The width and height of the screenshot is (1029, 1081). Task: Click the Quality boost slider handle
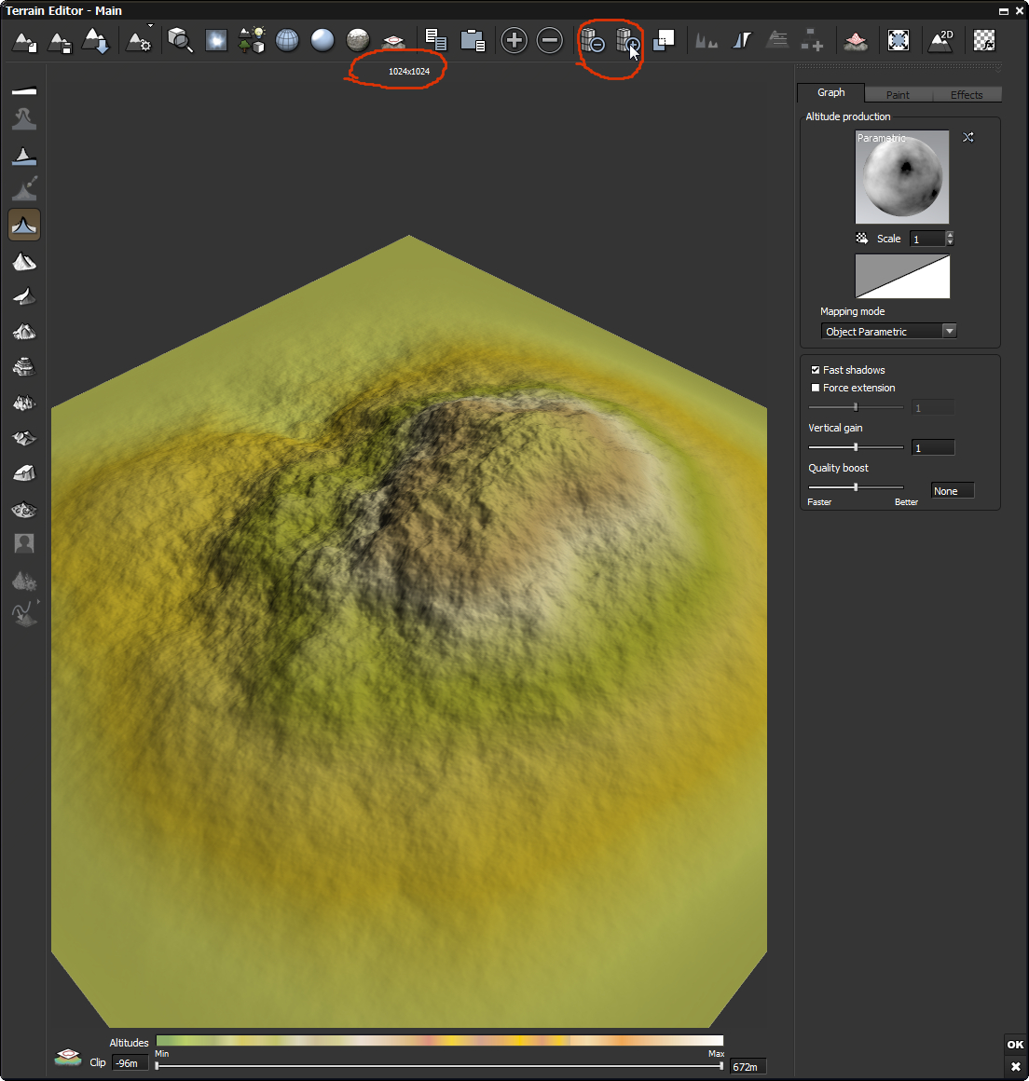point(856,487)
